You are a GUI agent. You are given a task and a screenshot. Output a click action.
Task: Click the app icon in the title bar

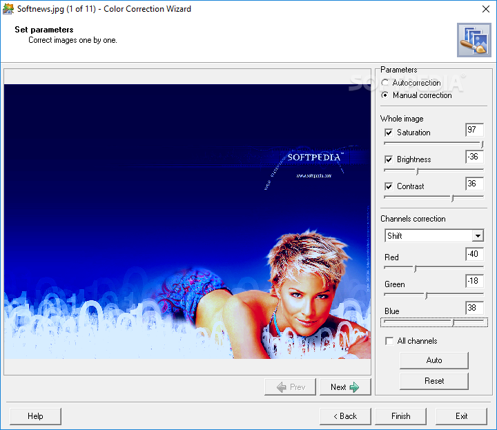8,9
